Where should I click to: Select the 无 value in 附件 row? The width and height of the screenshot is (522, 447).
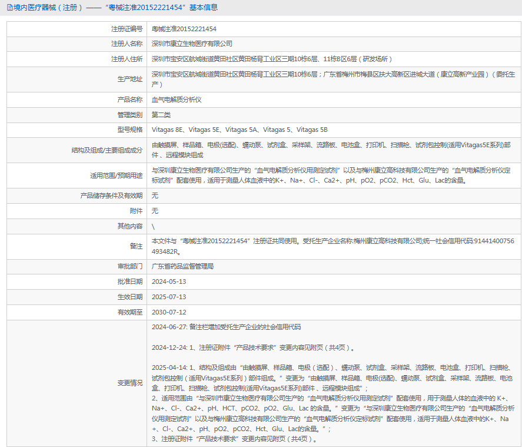tap(155, 211)
